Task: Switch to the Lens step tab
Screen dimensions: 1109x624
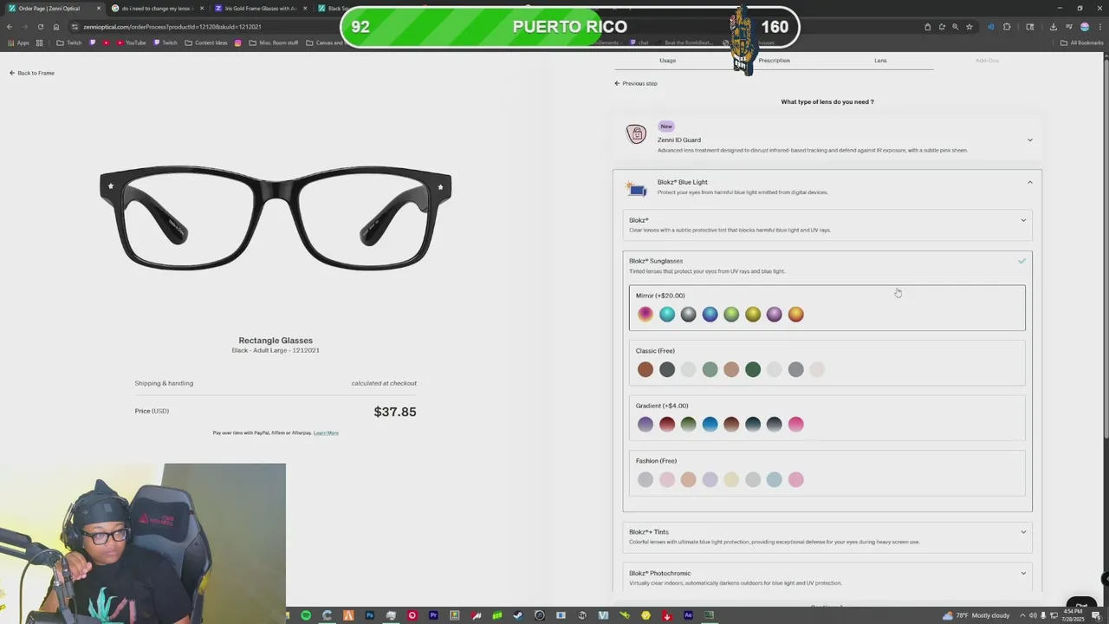Action: pos(880,61)
